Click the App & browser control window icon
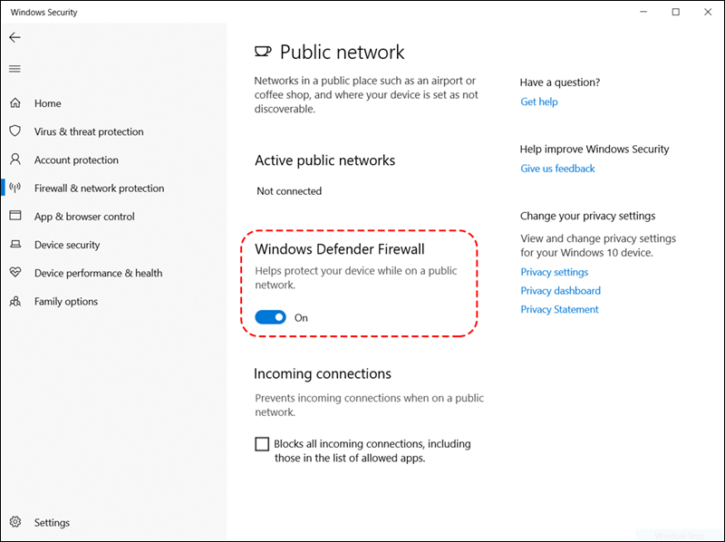The width and height of the screenshot is (725, 542). point(15,216)
